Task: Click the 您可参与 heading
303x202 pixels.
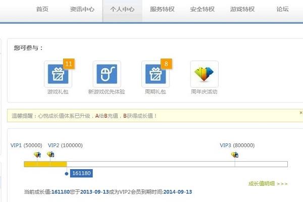Action: click(x=28, y=48)
